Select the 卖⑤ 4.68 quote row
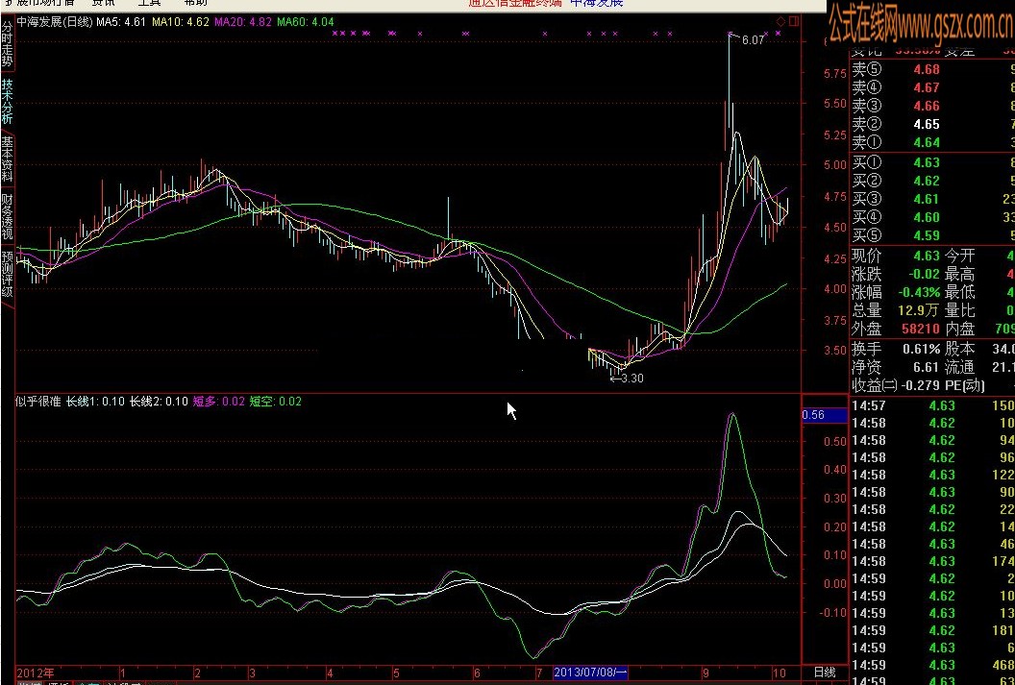The image size is (1015, 685). (932, 69)
